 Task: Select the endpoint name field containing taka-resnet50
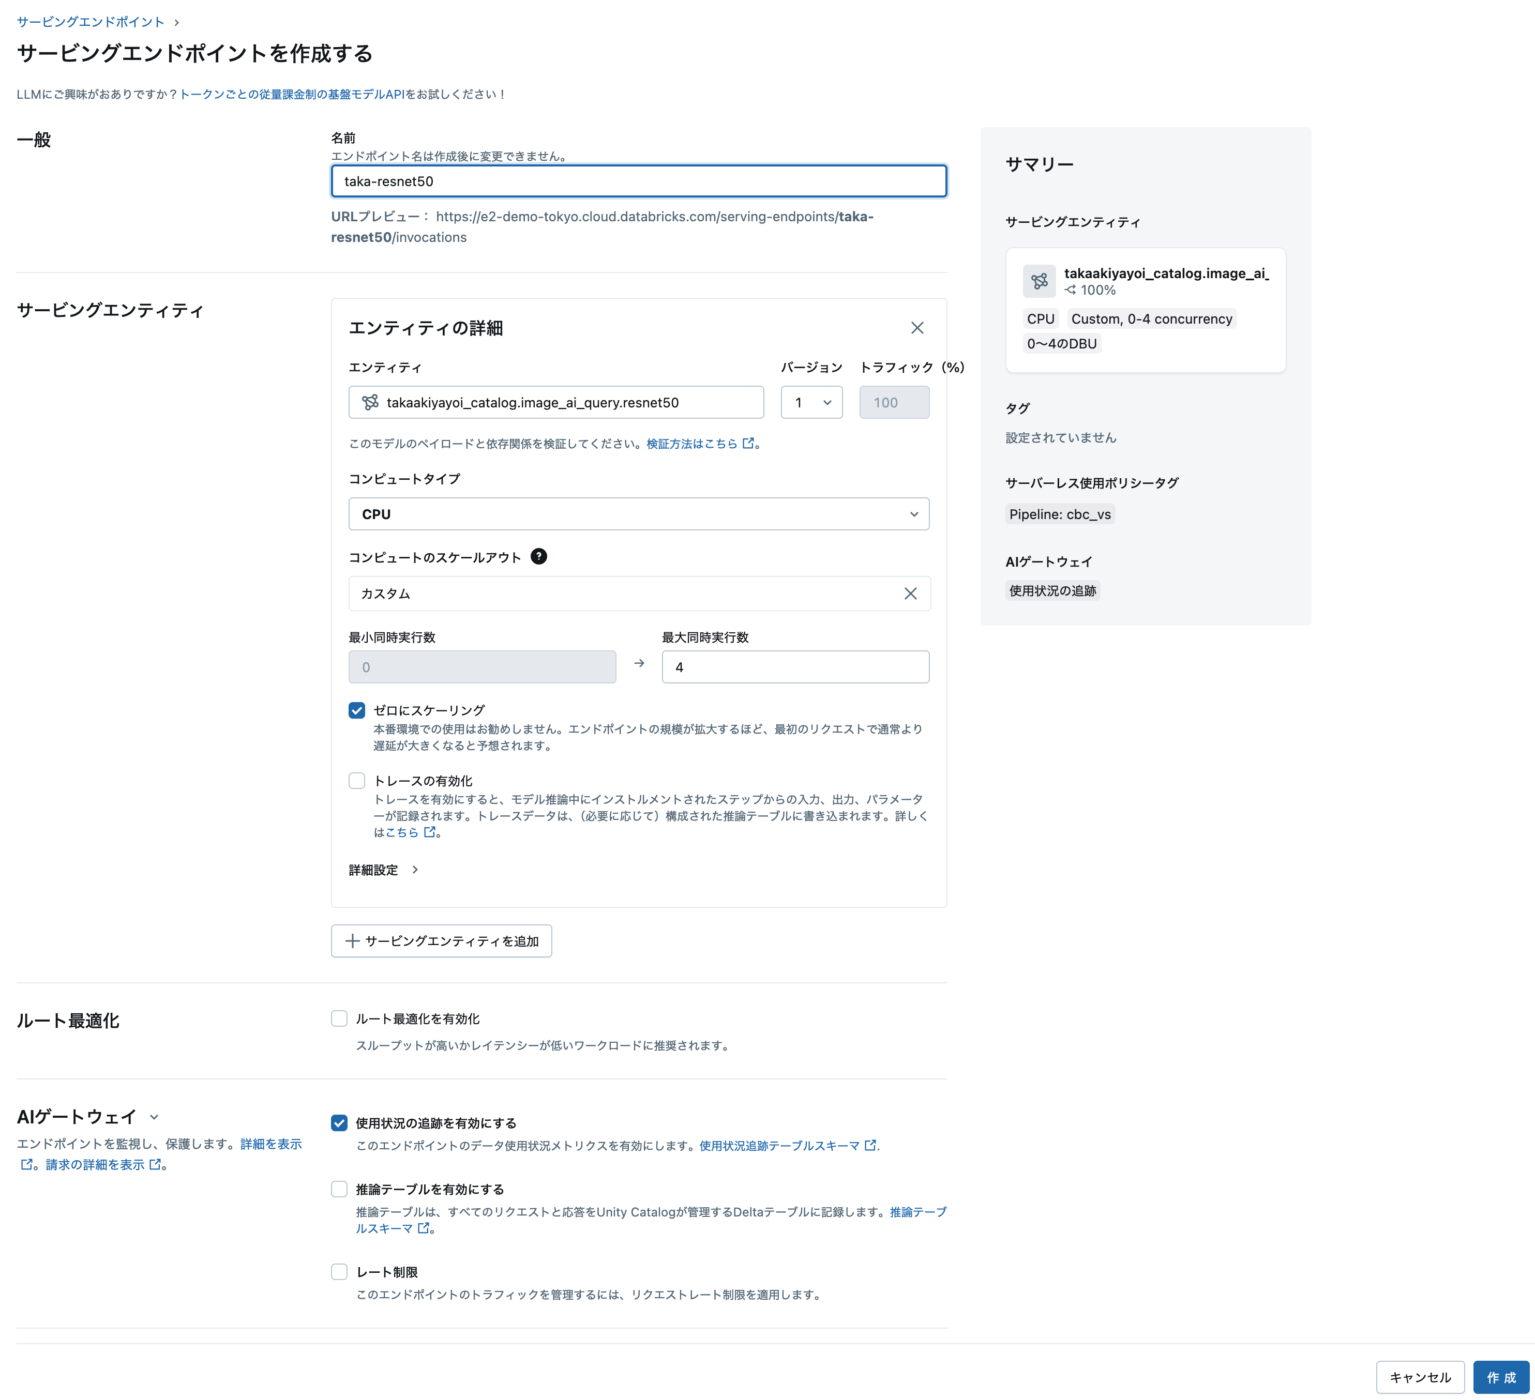click(x=638, y=181)
